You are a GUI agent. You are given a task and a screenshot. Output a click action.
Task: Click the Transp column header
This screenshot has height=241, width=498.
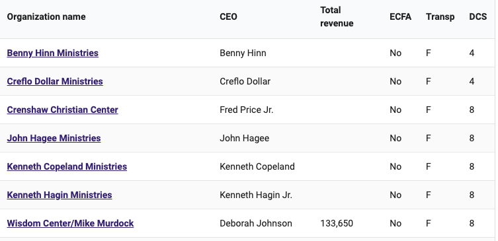(440, 17)
